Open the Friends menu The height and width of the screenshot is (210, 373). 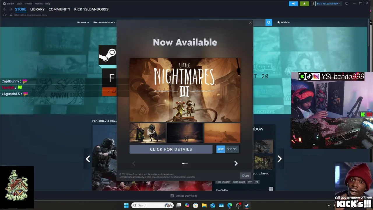click(29, 3)
